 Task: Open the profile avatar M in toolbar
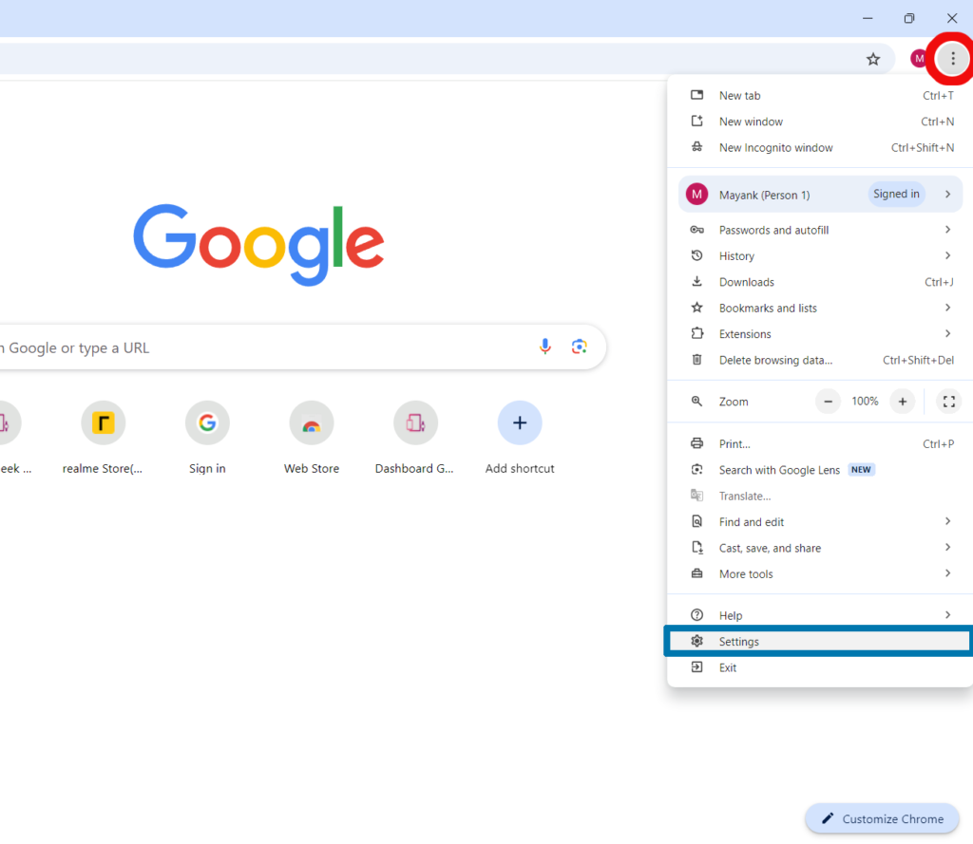919,59
